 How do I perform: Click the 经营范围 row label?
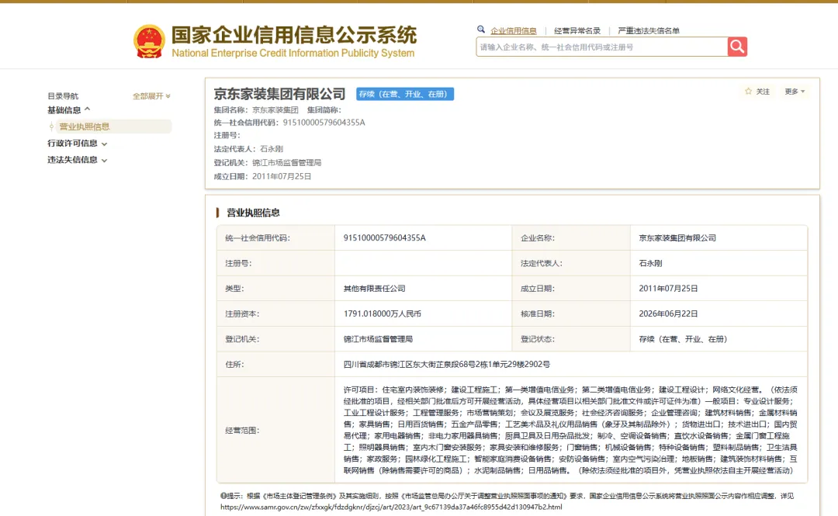coord(242,430)
